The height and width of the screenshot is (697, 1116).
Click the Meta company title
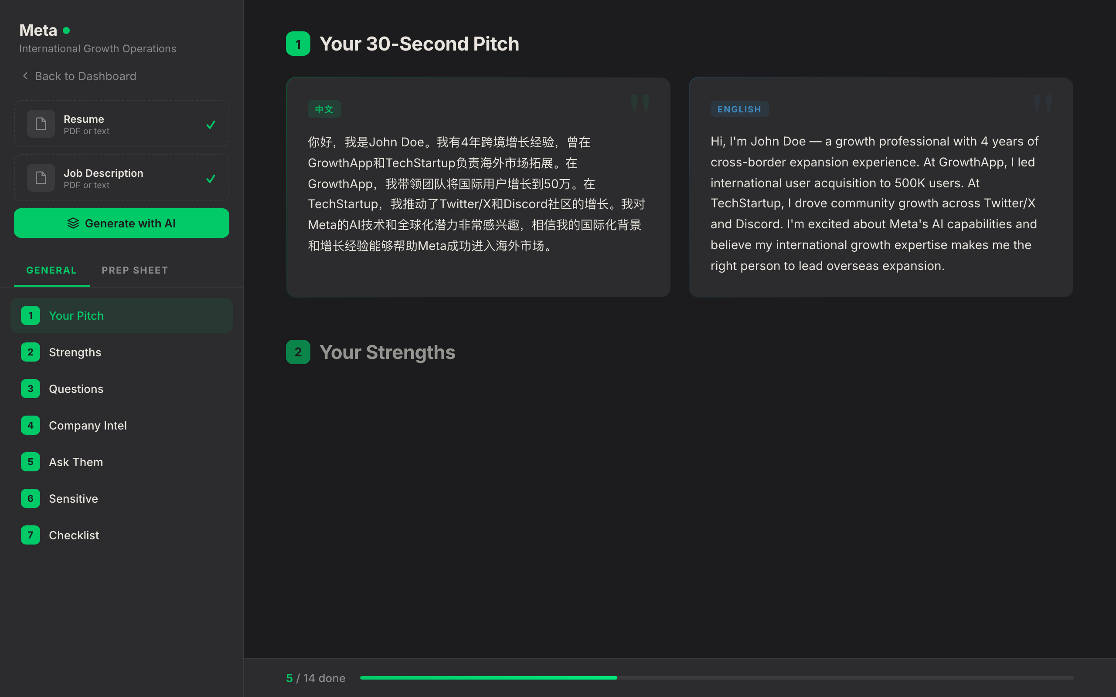(38, 30)
